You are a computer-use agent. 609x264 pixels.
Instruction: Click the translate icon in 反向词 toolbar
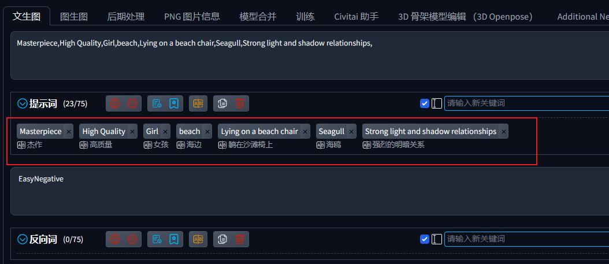(198, 239)
